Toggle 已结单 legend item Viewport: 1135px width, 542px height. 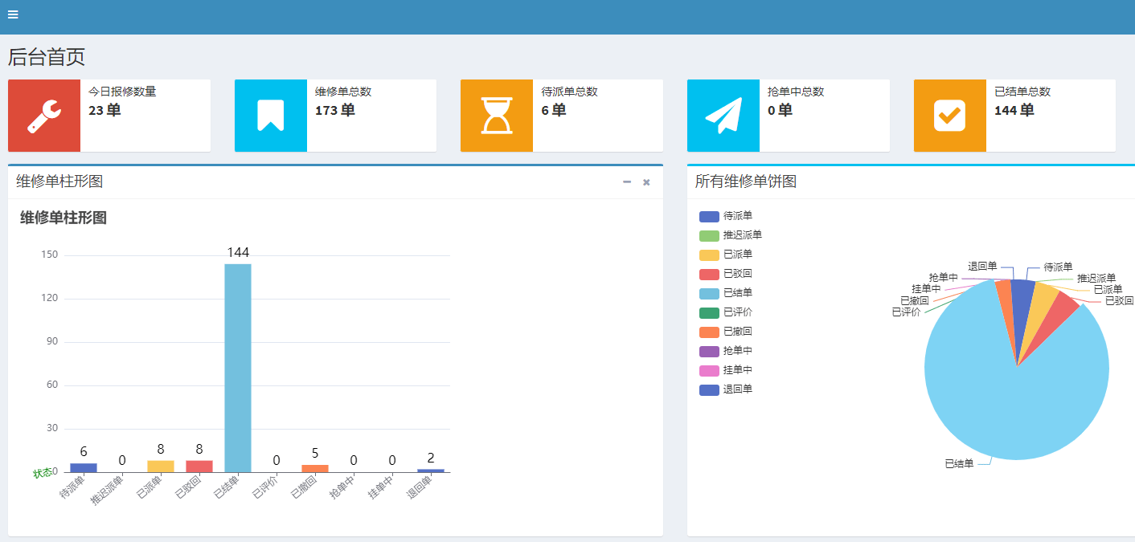tap(726, 293)
